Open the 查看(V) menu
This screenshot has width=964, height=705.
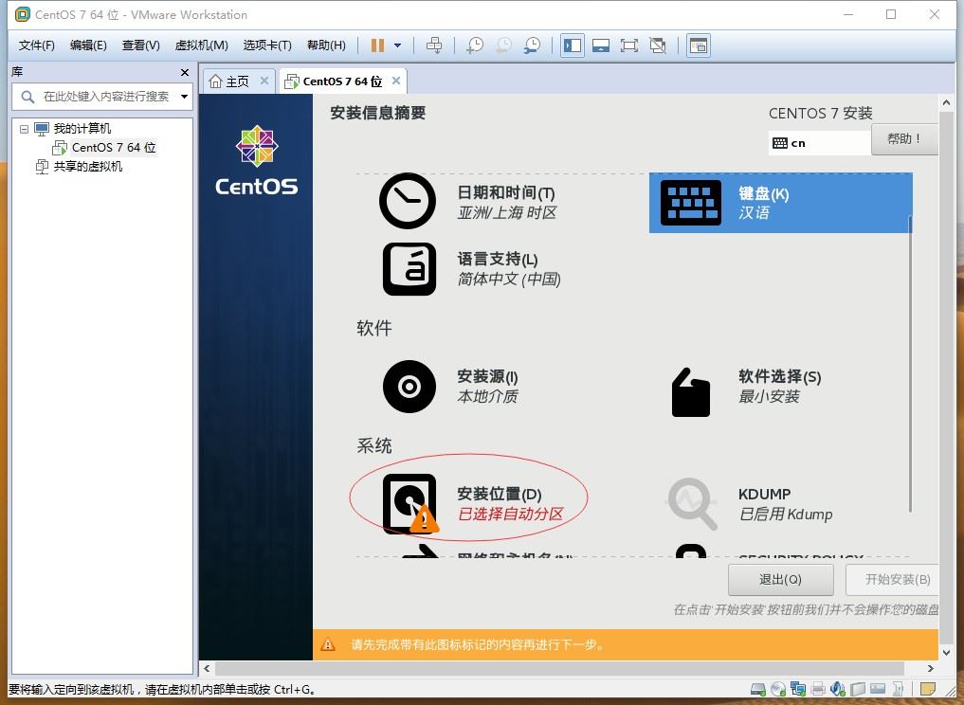pos(141,45)
